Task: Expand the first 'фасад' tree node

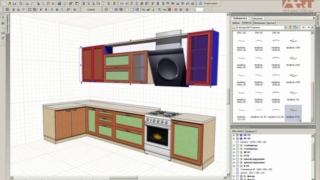Action: pos(234,176)
